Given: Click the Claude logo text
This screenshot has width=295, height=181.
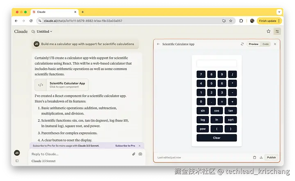Looking at the screenshot, I should tap(21, 31).
